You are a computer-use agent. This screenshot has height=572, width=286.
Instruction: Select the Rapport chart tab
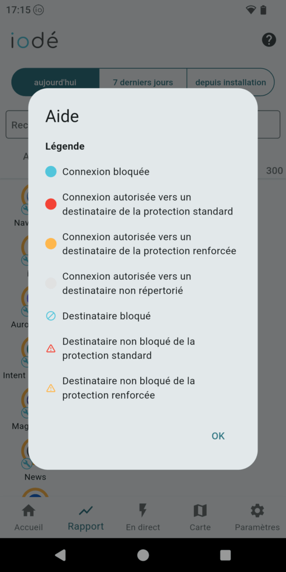pyautogui.click(x=85, y=517)
